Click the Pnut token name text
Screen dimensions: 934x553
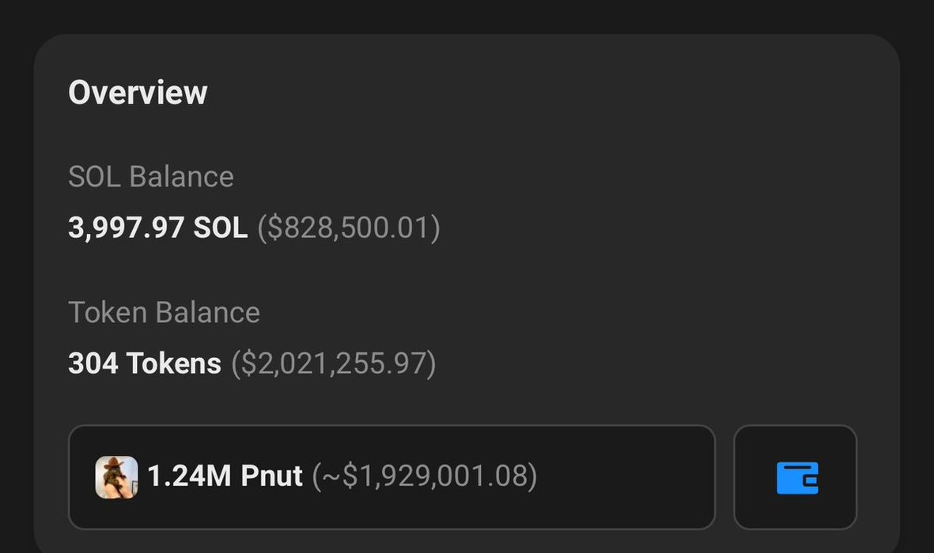point(271,476)
